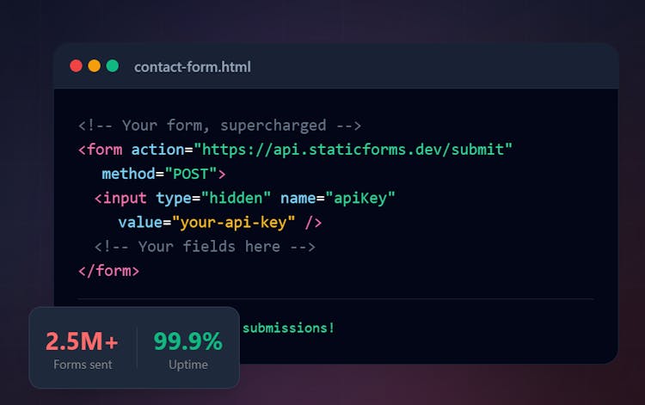645x405 pixels.
Task: Click the red close dot
Action: coord(76,66)
